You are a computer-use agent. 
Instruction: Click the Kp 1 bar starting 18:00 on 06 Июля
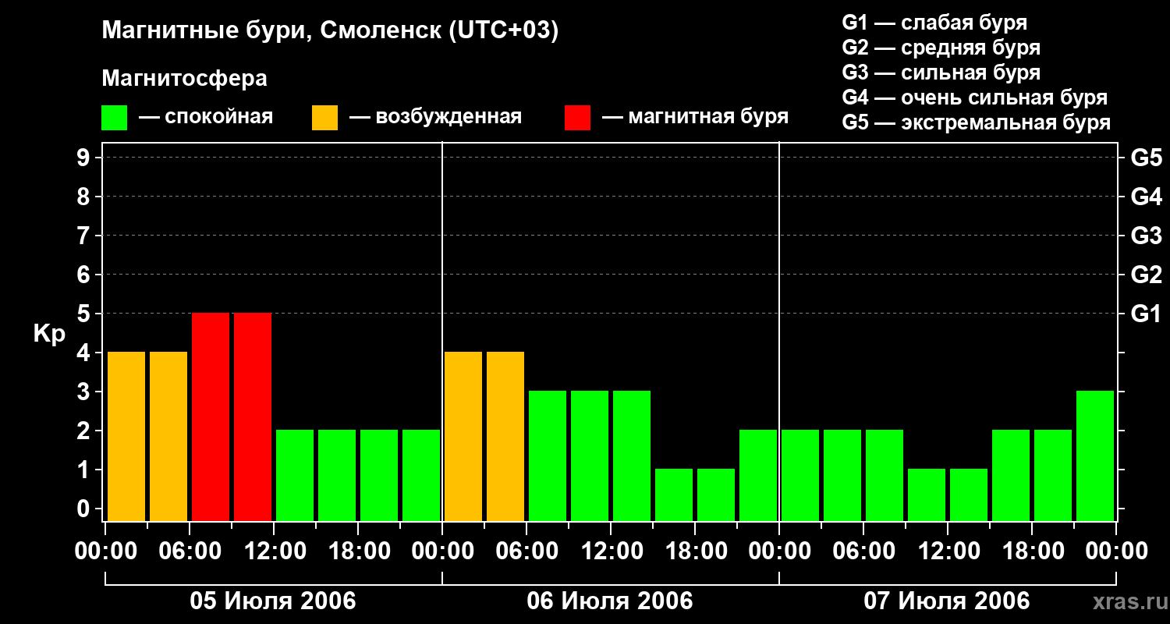point(716,495)
